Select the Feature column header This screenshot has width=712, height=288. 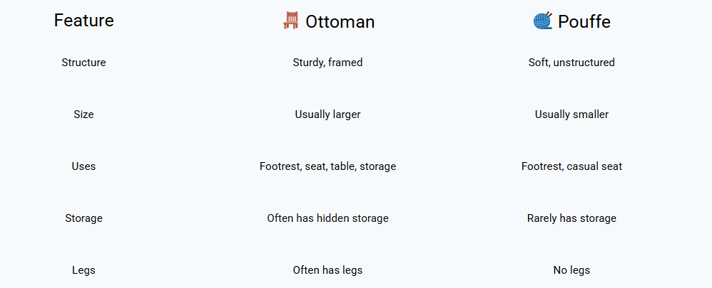coord(84,21)
